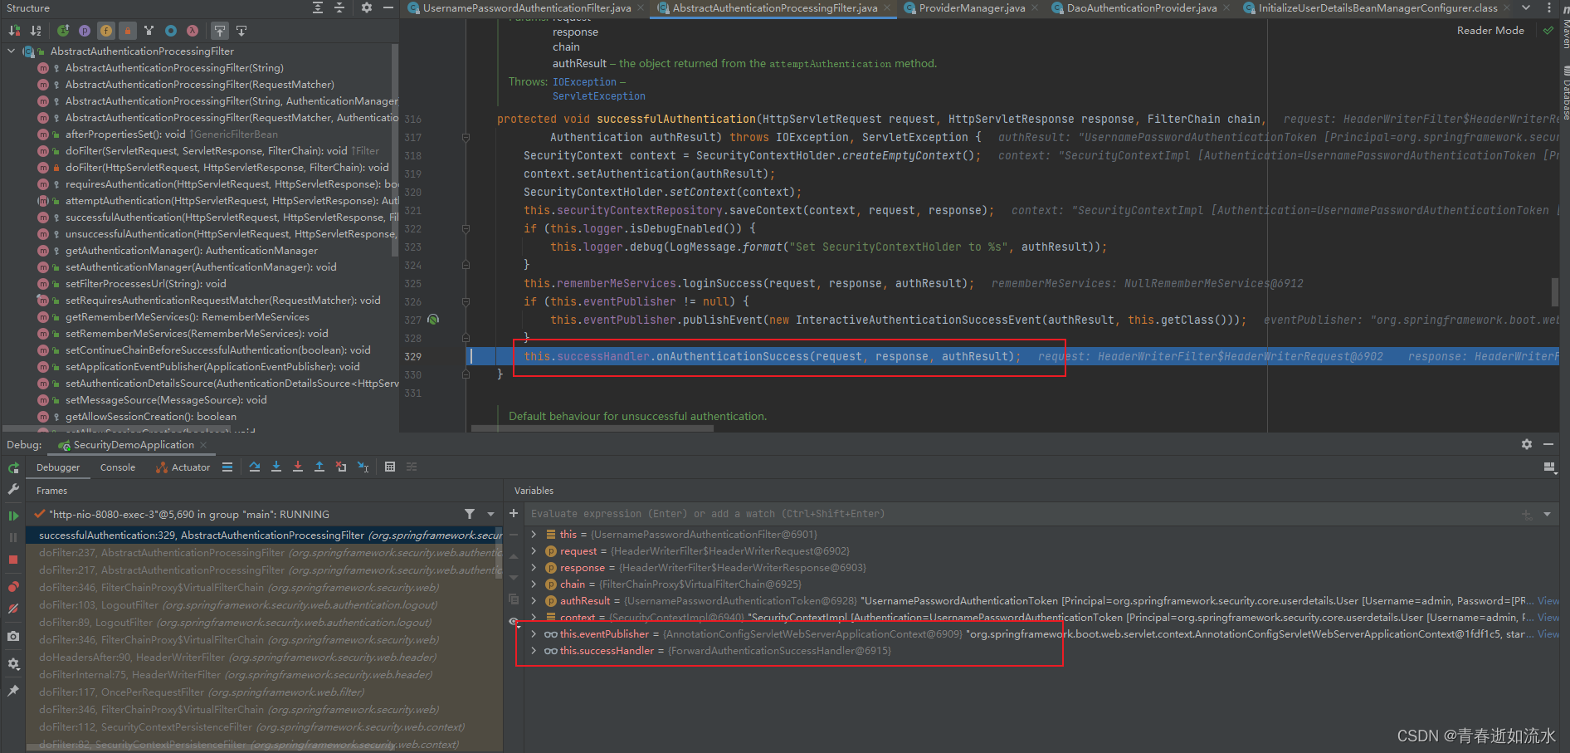Open thread selector dropdown arrow
This screenshot has height=753, width=1570.
click(490, 514)
